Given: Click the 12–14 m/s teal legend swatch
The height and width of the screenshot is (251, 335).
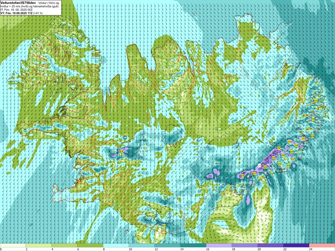Looking at the screenshot, I should click(167, 246).
